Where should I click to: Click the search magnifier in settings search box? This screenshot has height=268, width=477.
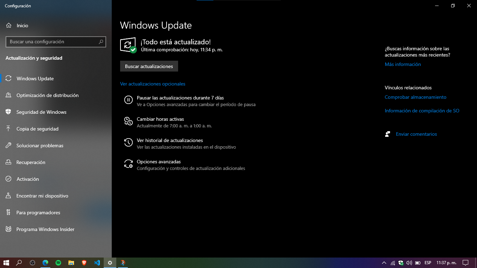101,42
